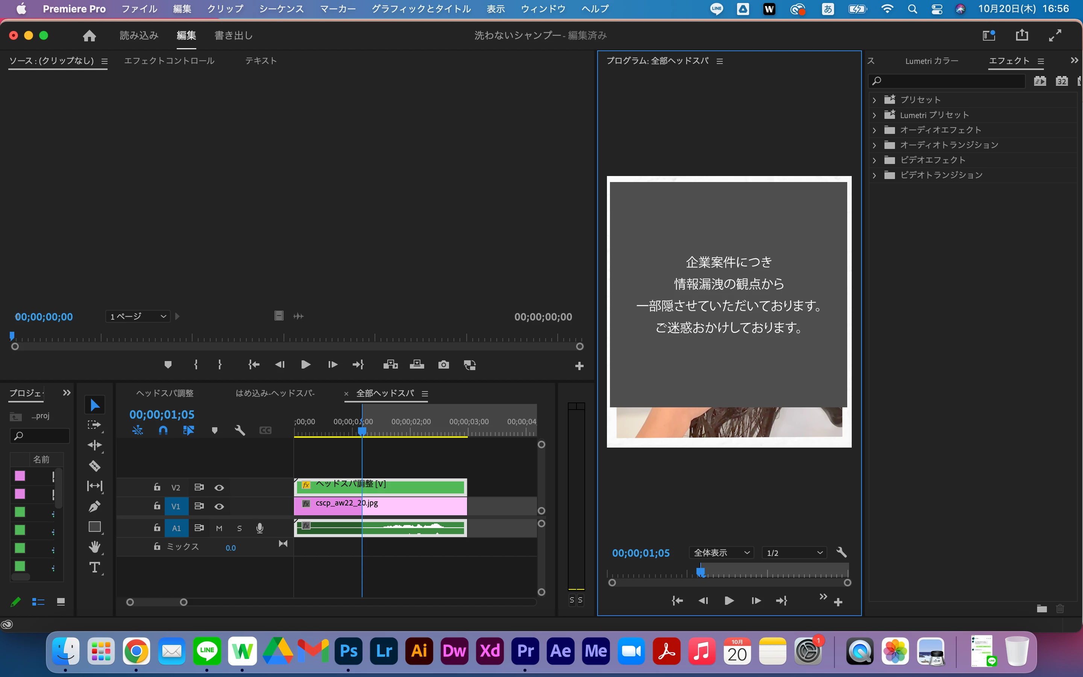Screen dimensions: 1083x677
Task: Toggle snap in timeline
Action: point(163,430)
